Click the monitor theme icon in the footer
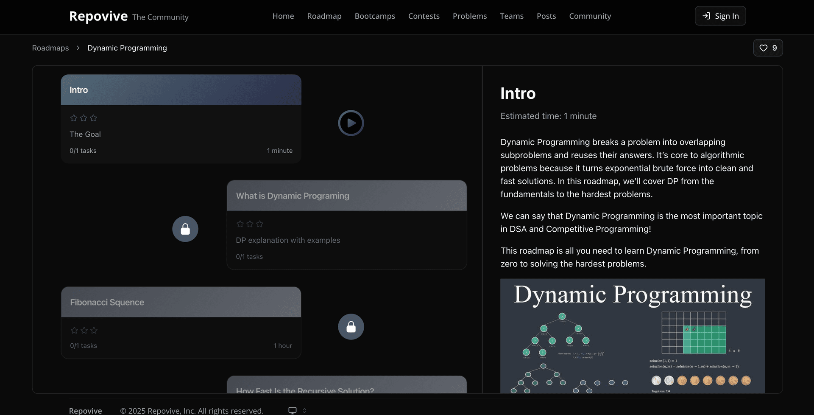Image resolution: width=814 pixels, height=415 pixels. pyautogui.click(x=292, y=410)
